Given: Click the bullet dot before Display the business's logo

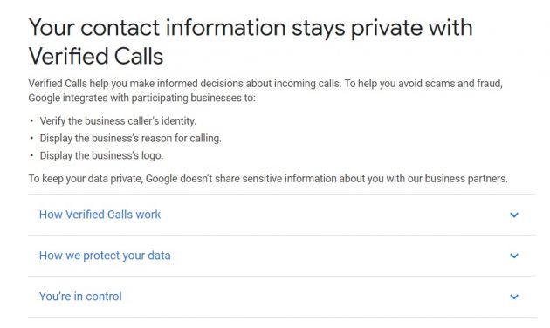Looking at the screenshot, I should coord(31,155).
